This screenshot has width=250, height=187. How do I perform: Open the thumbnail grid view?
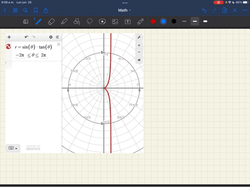[15, 10]
